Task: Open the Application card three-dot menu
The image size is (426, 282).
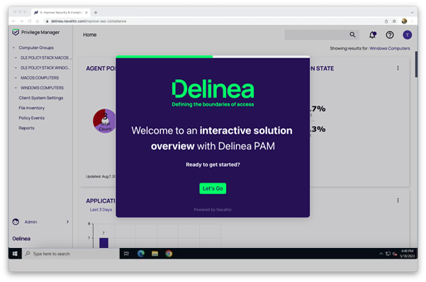Action: (x=398, y=201)
